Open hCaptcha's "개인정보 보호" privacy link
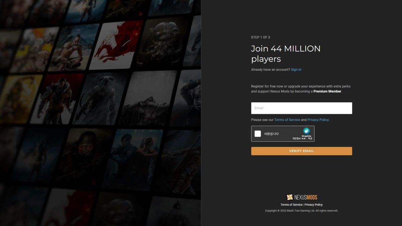Image resolution: width=402 pixels, height=226 pixels. click(x=298, y=138)
